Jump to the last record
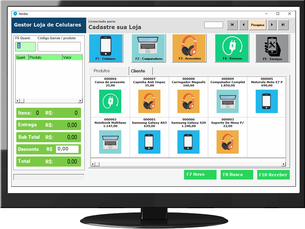Viewport: 305px width, 229px height. (283, 25)
